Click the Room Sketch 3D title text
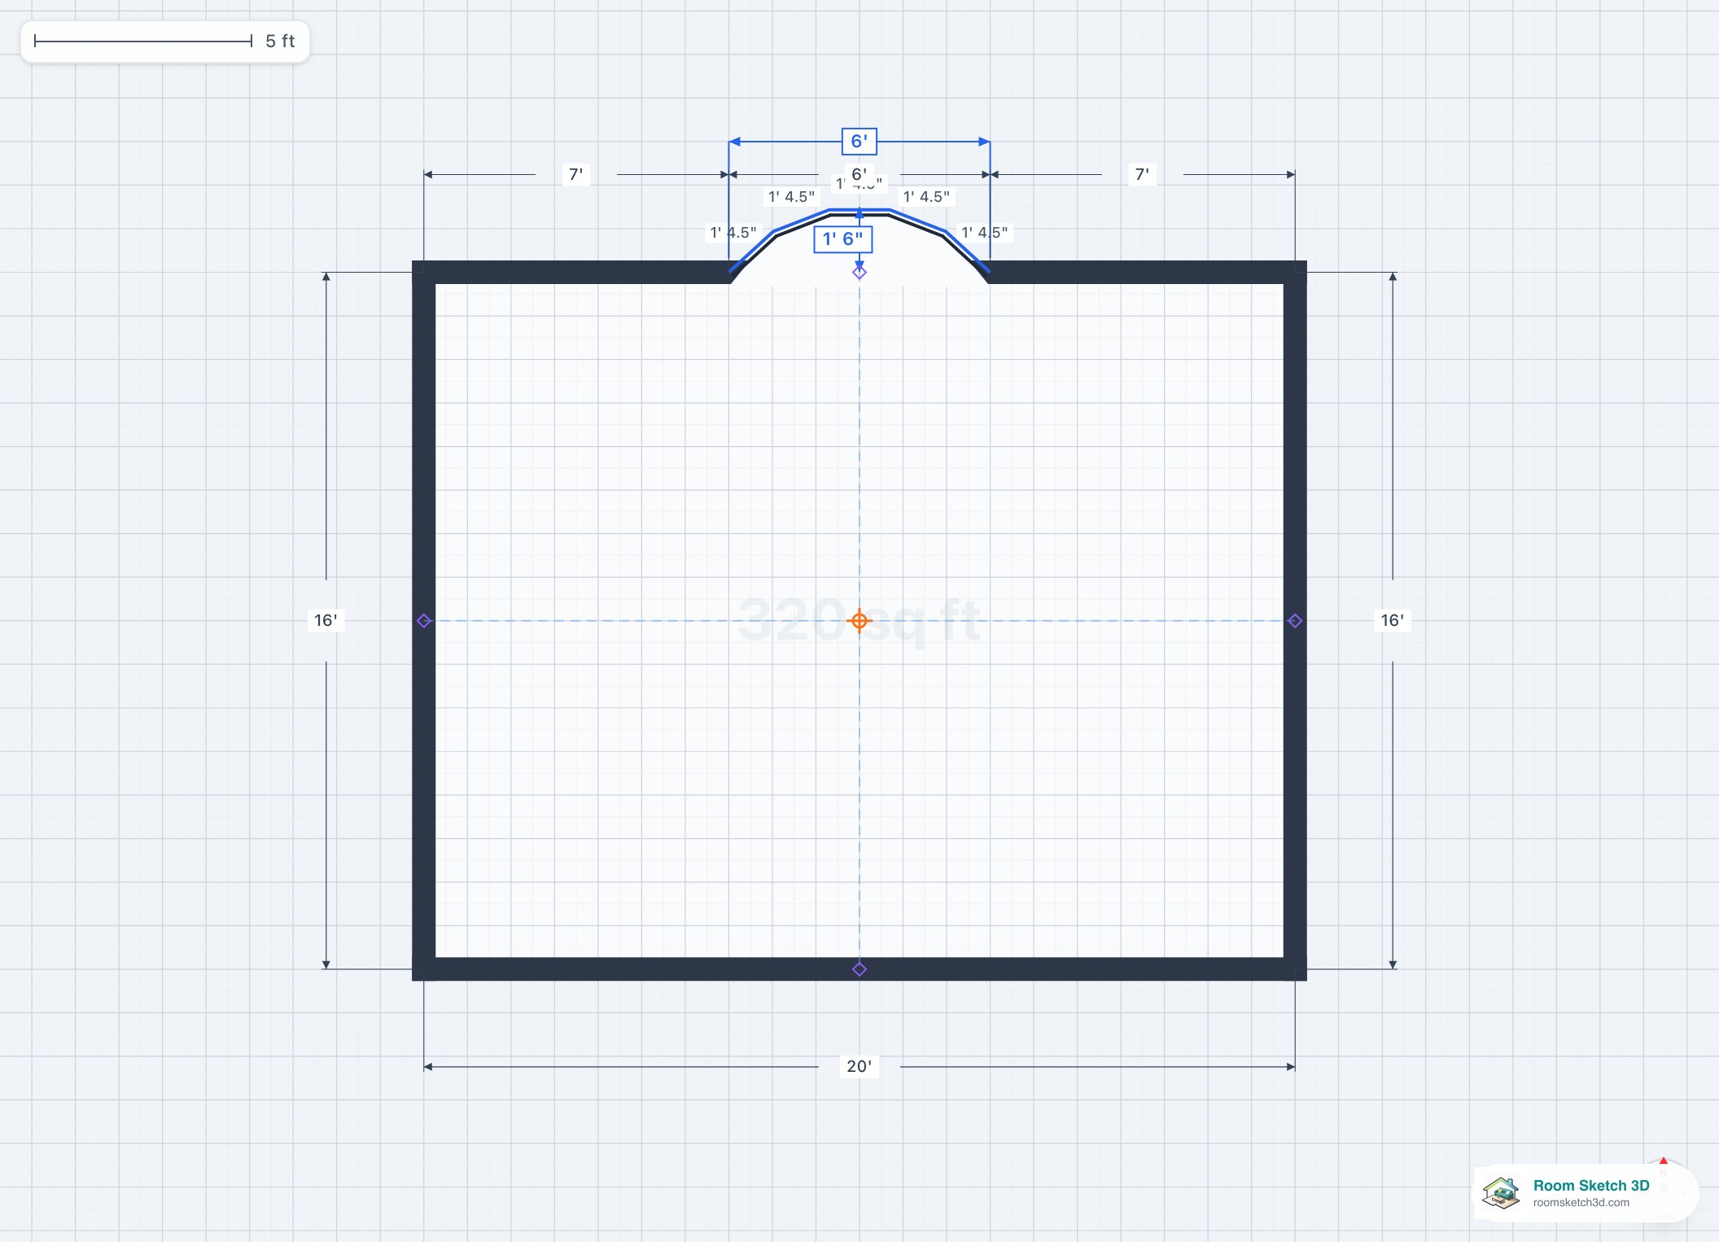Screen dimensions: 1719x1242 tap(1590, 1185)
